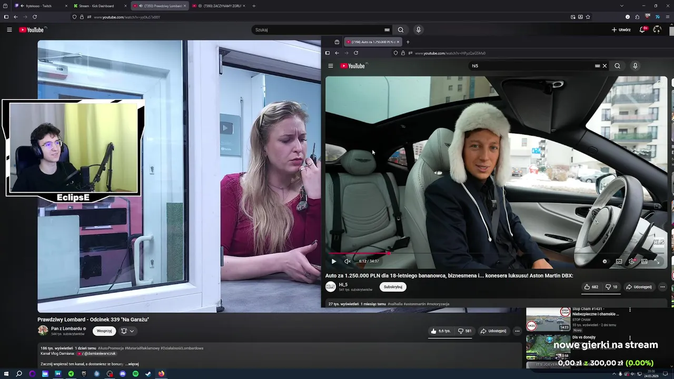Open the HI_5 channel avatar

331,287
